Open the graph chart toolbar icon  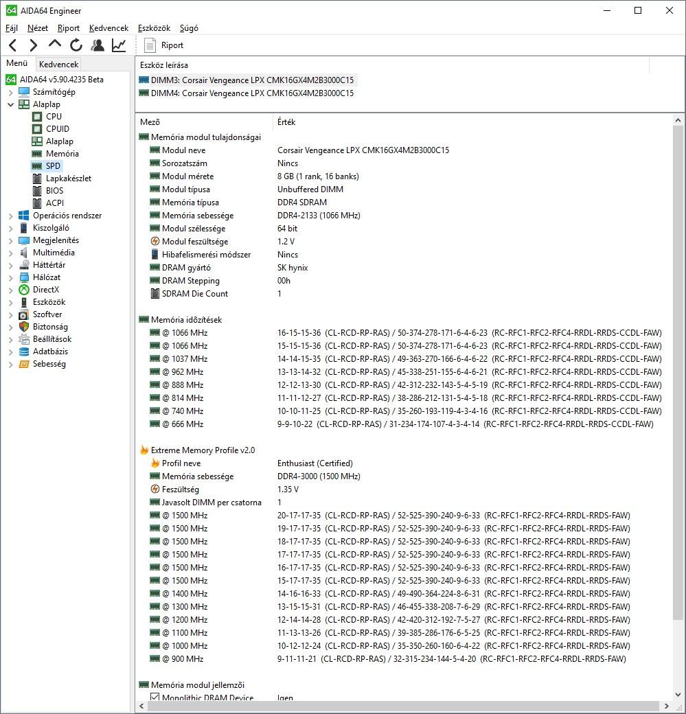[x=119, y=45]
